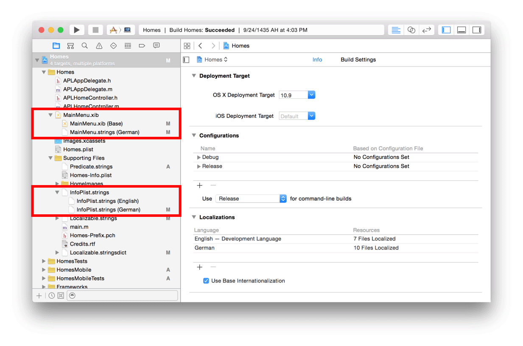
Task: Click the Run (play) button
Action: coord(77,30)
